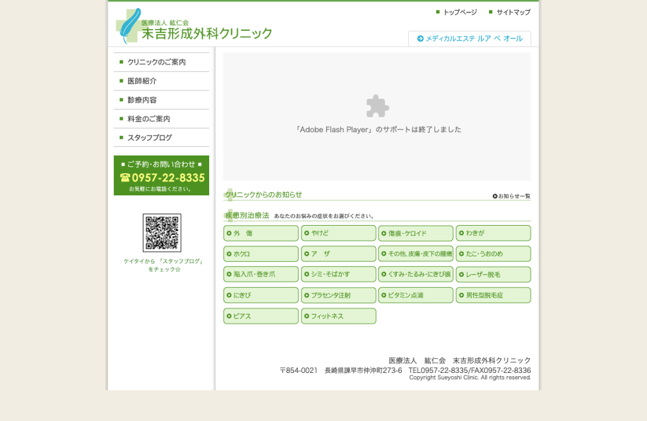
Task: Select 診療内容 in the sidebar menu
Action: 161,100
